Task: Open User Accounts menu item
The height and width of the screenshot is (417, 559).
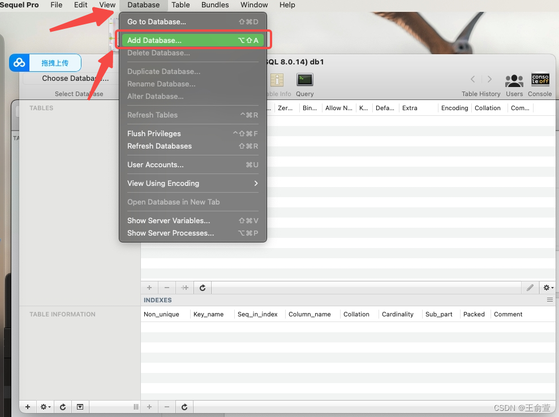Action: click(x=193, y=165)
